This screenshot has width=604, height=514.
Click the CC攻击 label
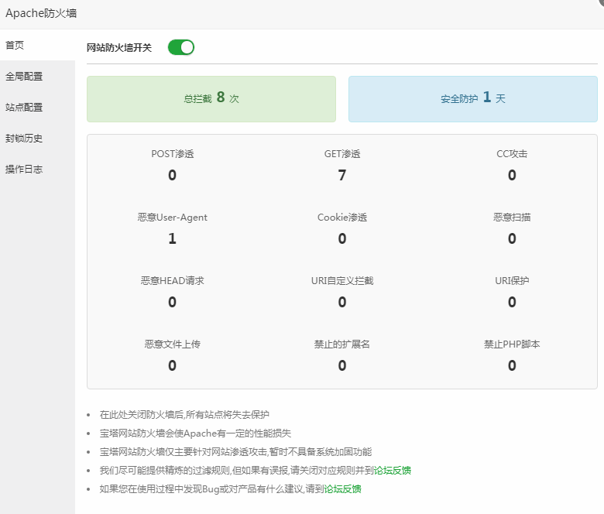click(x=512, y=153)
